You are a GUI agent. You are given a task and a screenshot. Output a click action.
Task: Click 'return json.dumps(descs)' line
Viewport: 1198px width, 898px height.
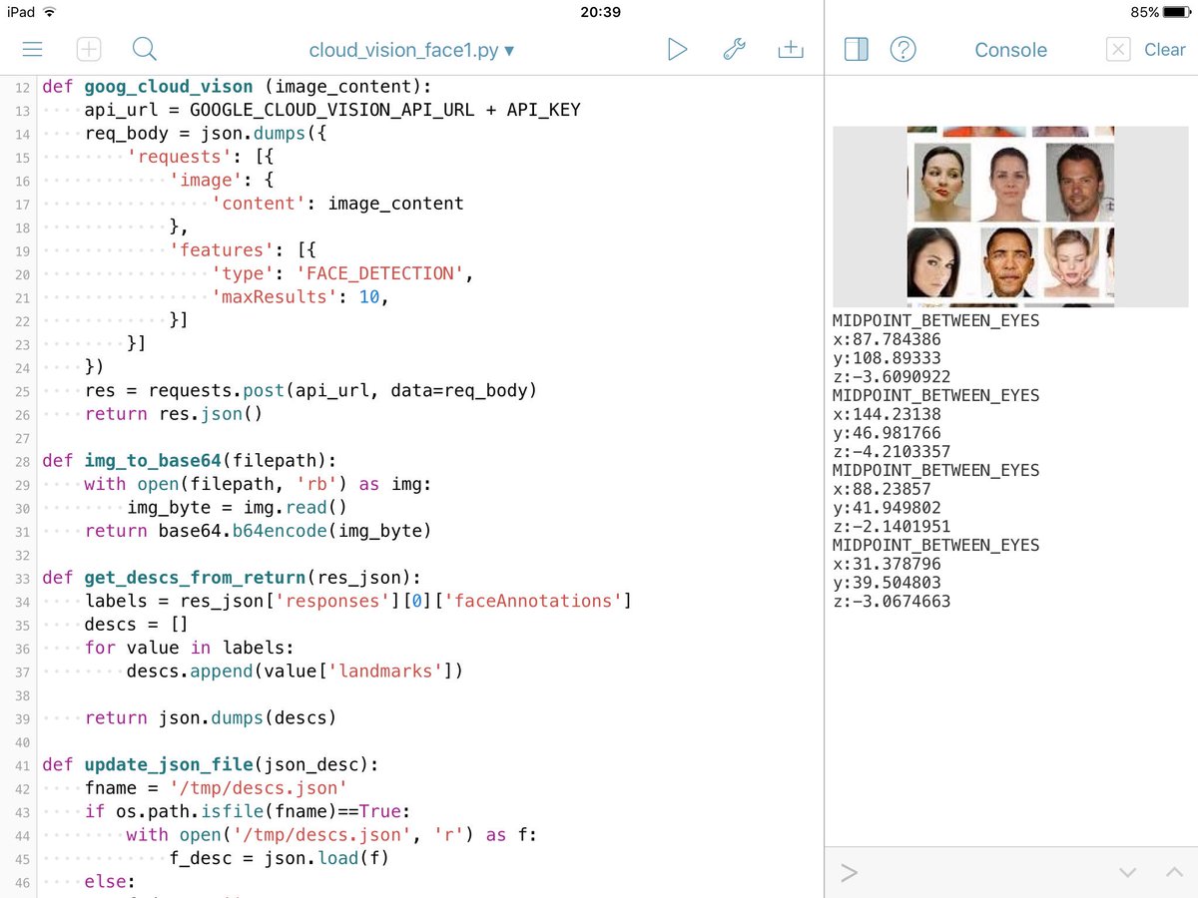click(211, 717)
